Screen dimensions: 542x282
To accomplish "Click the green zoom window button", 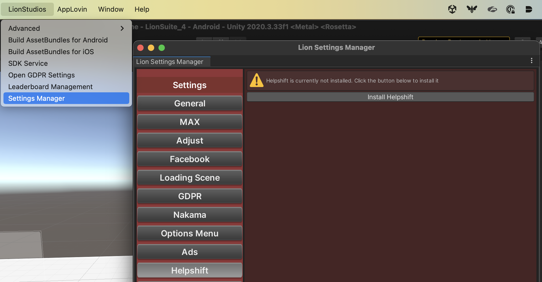I will [162, 48].
